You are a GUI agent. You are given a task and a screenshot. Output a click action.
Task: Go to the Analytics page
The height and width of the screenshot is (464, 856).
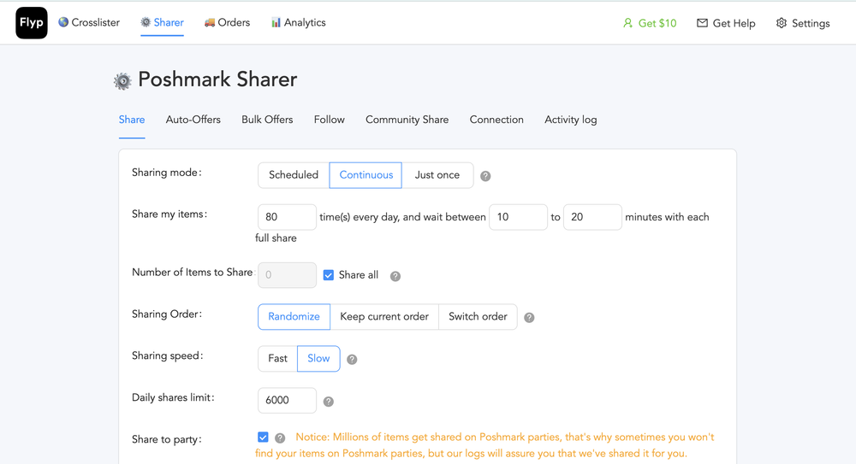click(299, 22)
